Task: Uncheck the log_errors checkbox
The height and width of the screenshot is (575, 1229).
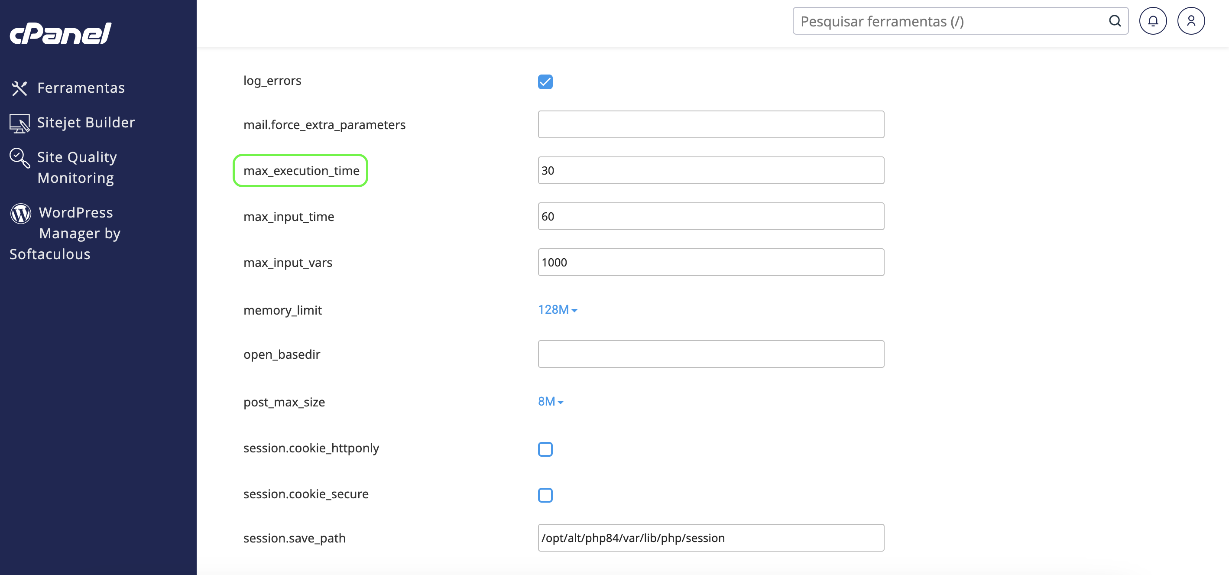Action: [x=545, y=81]
